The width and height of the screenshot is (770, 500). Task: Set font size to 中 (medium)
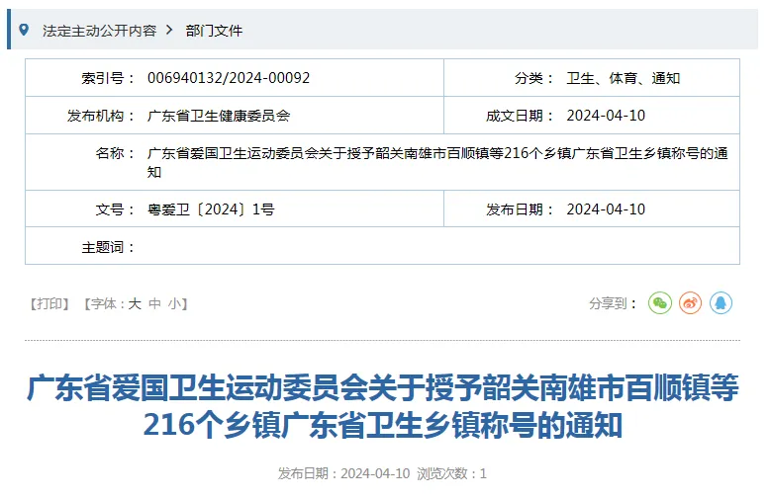tap(154, 304)
